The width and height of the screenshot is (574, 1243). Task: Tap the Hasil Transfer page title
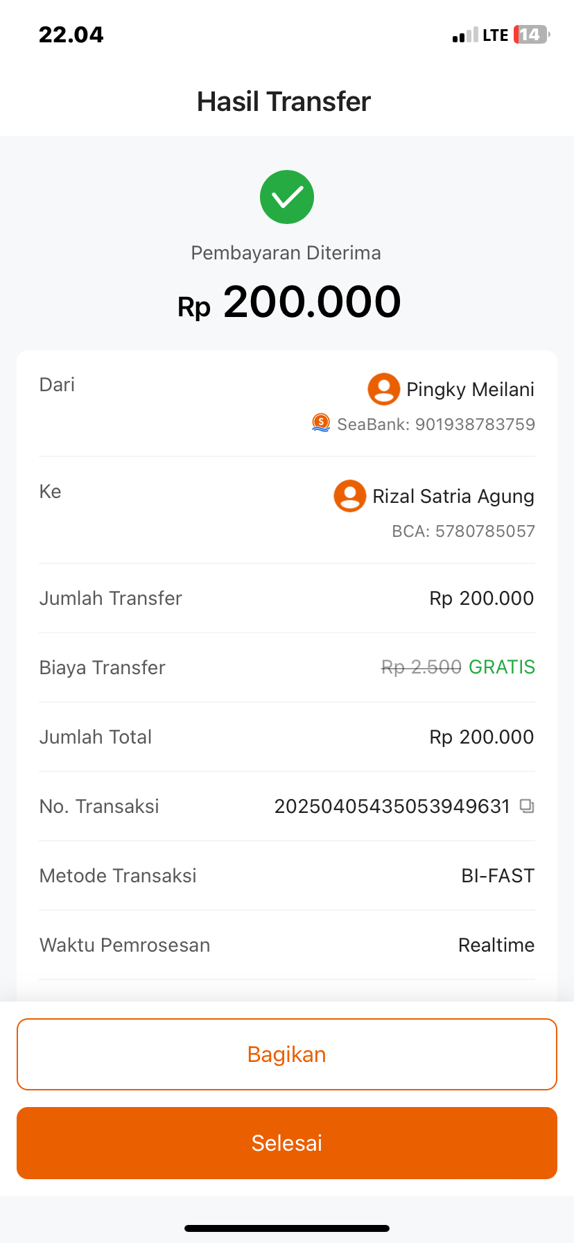(x=284, y=101)
